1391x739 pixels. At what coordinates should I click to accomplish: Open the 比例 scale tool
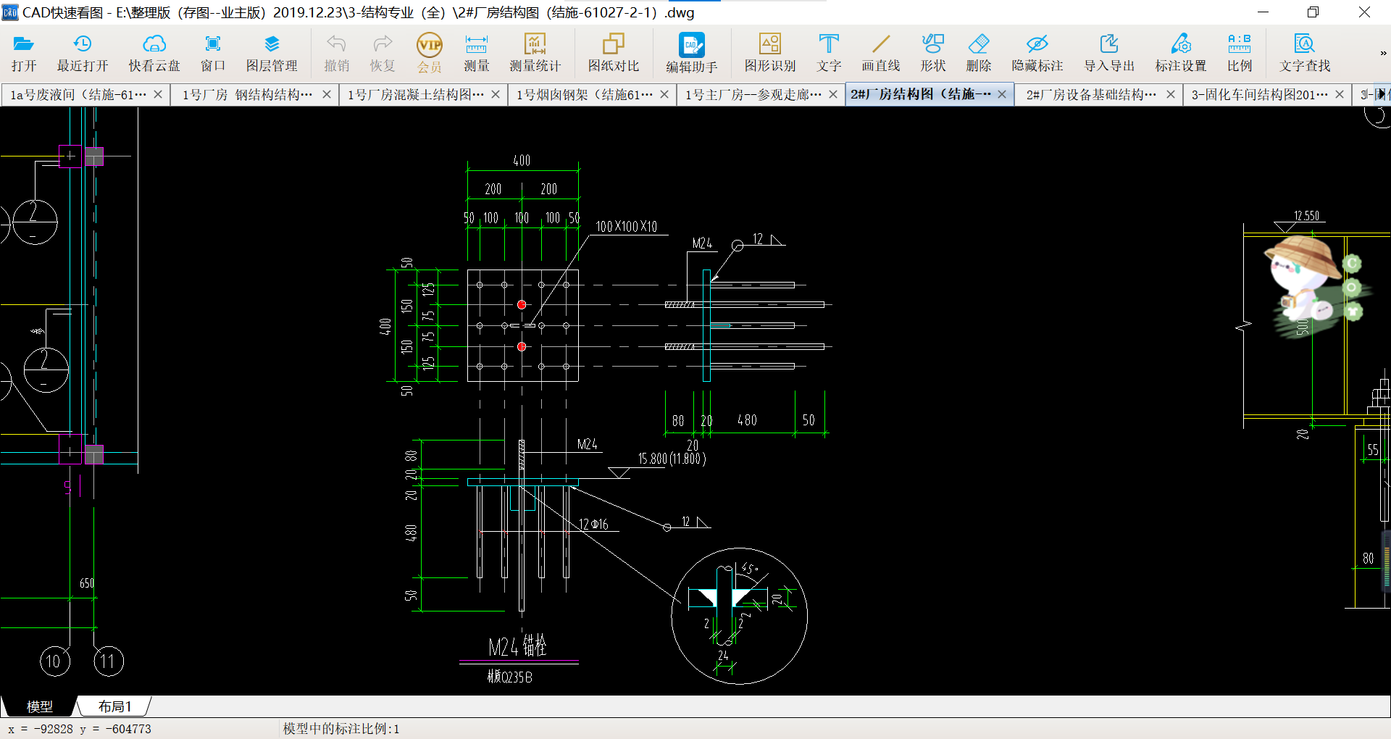1240,53
